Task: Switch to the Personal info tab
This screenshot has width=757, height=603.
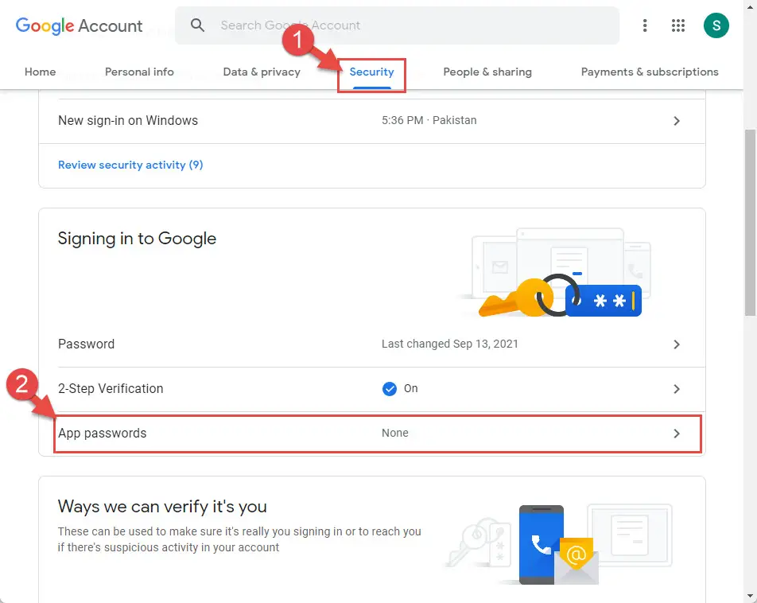Action: [139, 72]
